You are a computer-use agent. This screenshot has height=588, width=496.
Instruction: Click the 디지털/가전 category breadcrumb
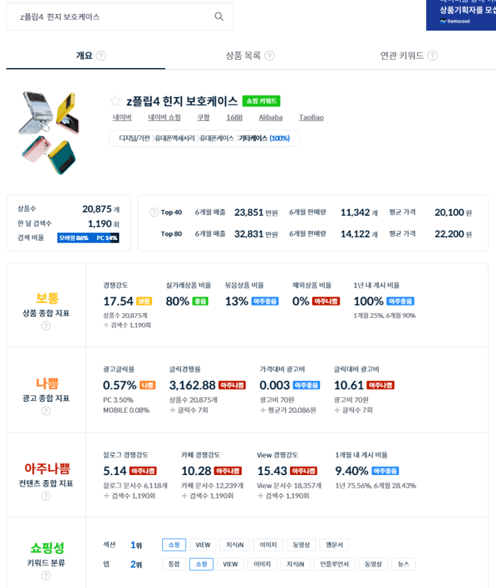point(134,139)
